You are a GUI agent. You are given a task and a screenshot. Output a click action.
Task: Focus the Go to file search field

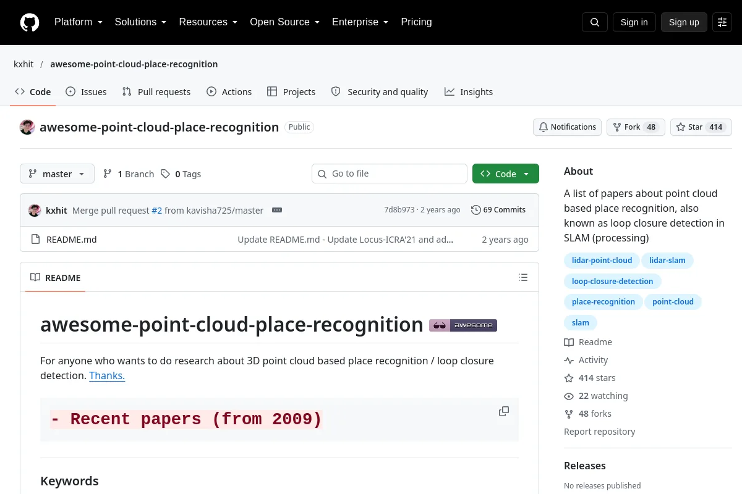coord(390,174)
